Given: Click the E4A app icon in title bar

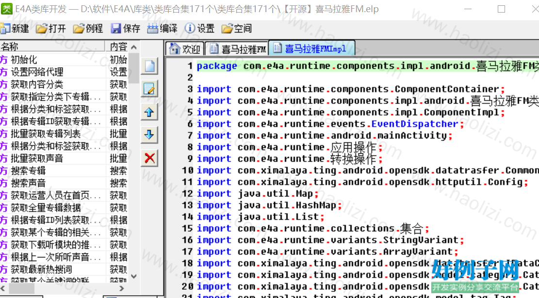Looking at the screenshot, I should [x=6, y=9].
